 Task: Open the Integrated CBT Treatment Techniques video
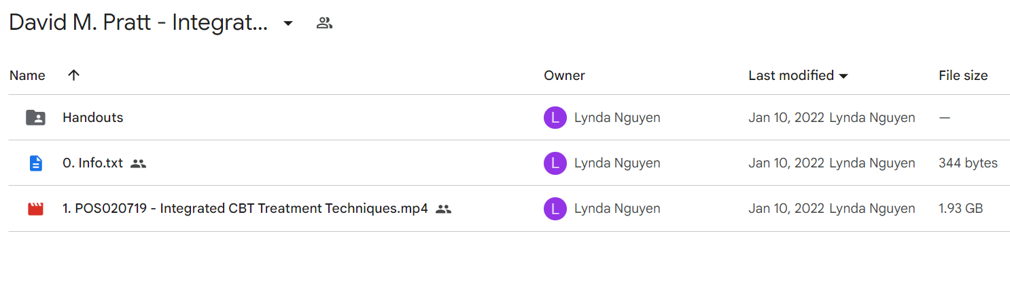coord(245,209)
